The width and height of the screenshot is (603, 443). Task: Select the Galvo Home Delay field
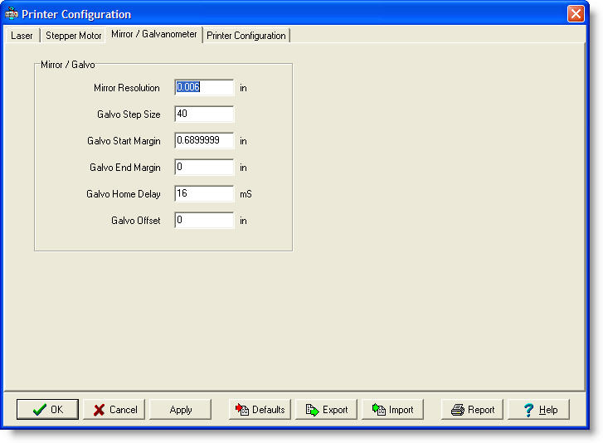[x=204, y=193]
